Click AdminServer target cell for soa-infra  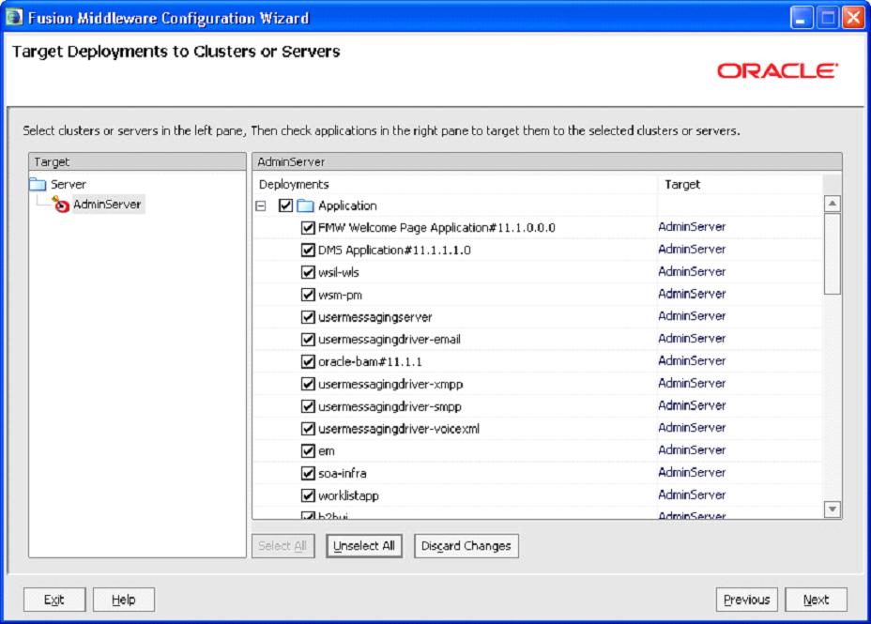(x=692, y=472)
